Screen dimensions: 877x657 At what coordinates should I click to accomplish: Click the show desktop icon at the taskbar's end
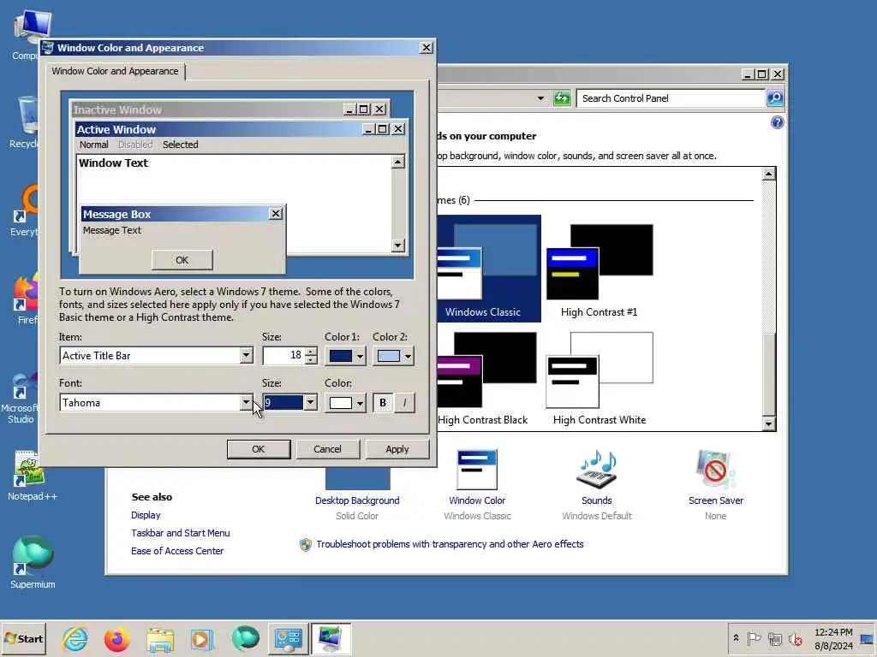click(867, 639)
